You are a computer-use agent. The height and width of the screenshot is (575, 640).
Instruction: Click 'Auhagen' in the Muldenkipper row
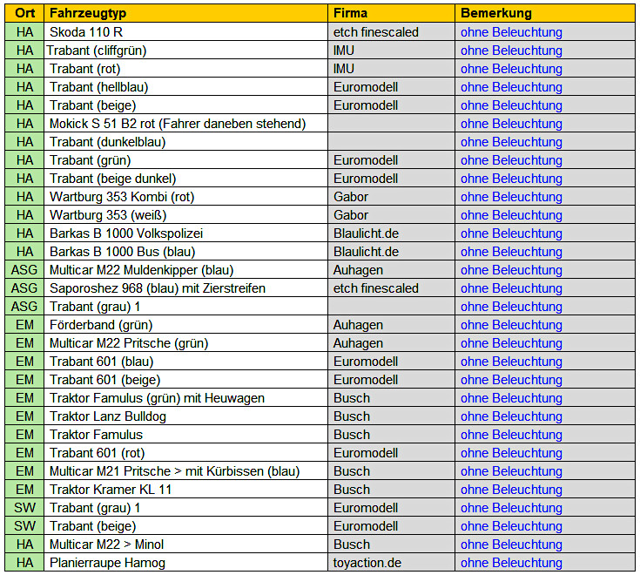point(358,270)
